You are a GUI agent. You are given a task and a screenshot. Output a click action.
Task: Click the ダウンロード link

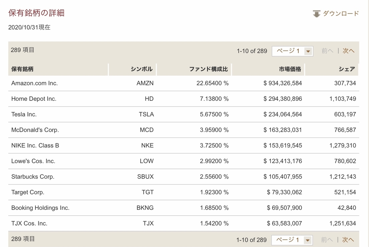pos(341,14)
